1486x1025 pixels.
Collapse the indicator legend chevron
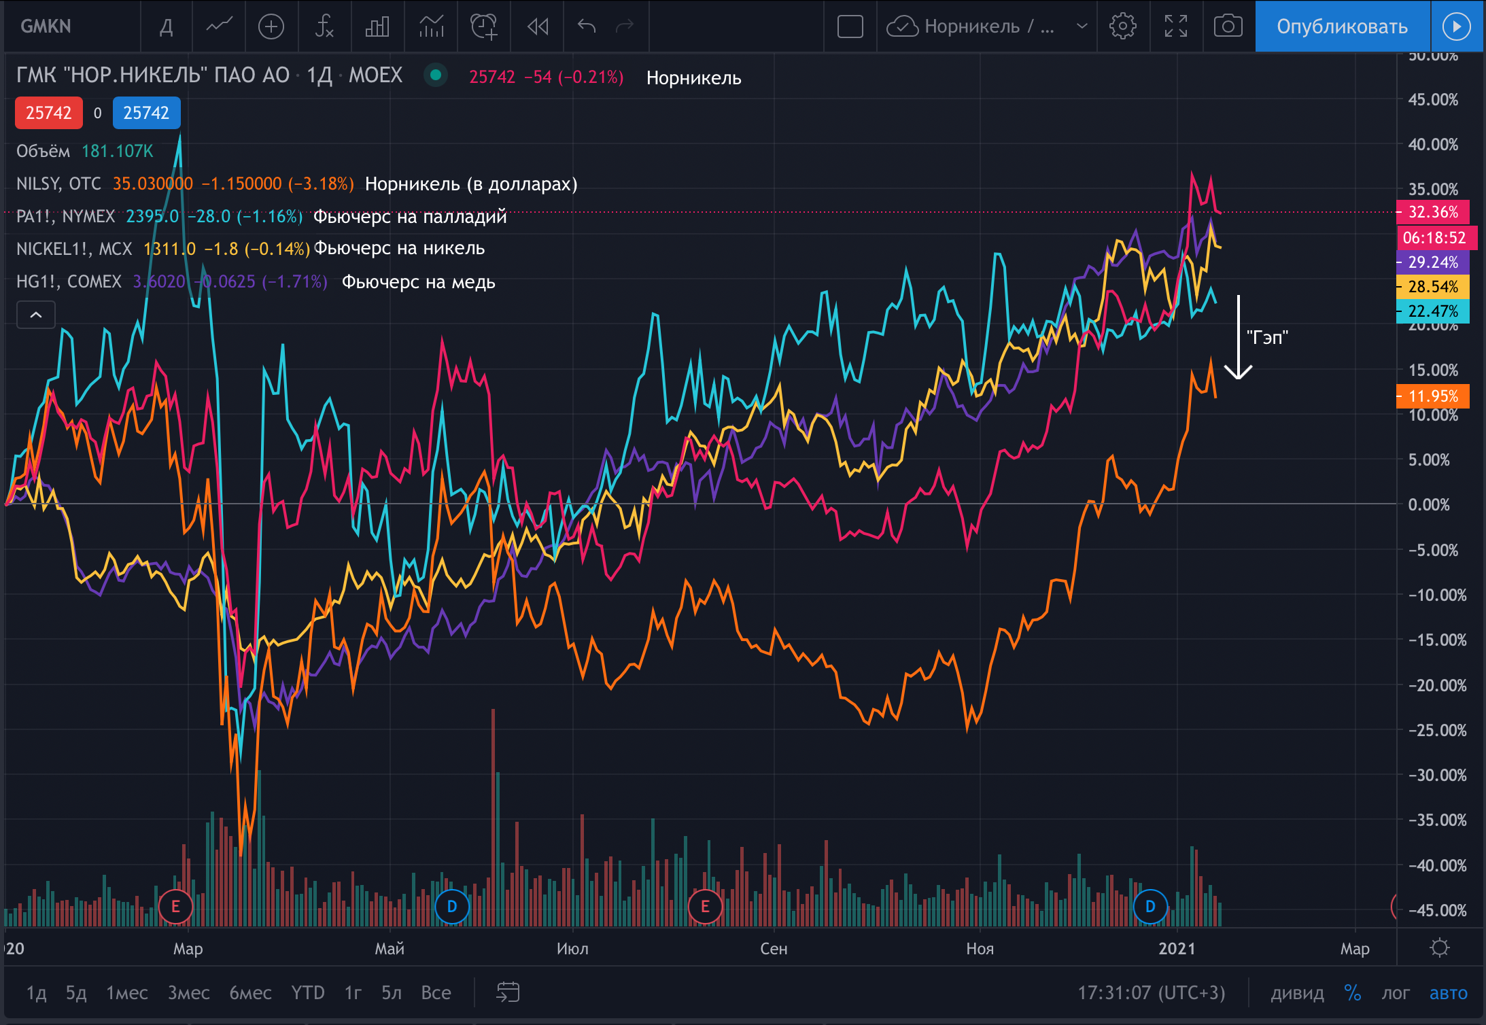pyautogui.click(x=36, y=315)
